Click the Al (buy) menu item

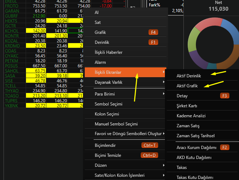(x=97, y=12)
